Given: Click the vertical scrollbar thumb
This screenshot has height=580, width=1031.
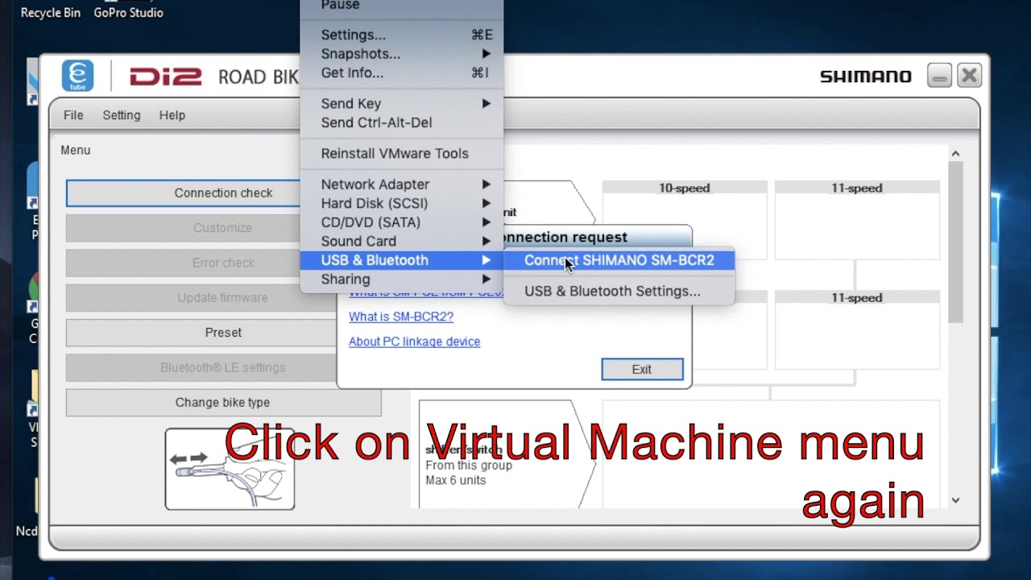Looking at the screenshot, I should (x=955, y=242).
